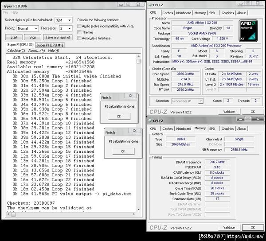Viewport: 266px width, 241px height.
Task: Maximize the Hyper PI window
Action: point(129,4)
